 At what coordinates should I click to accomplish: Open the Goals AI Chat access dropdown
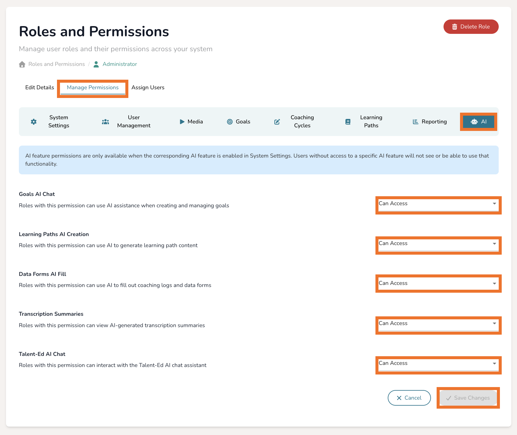pos(438,204)
